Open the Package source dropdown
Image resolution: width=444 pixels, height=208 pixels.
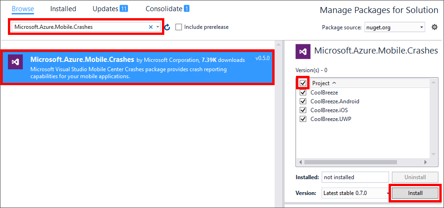click(x=394, y=27)
